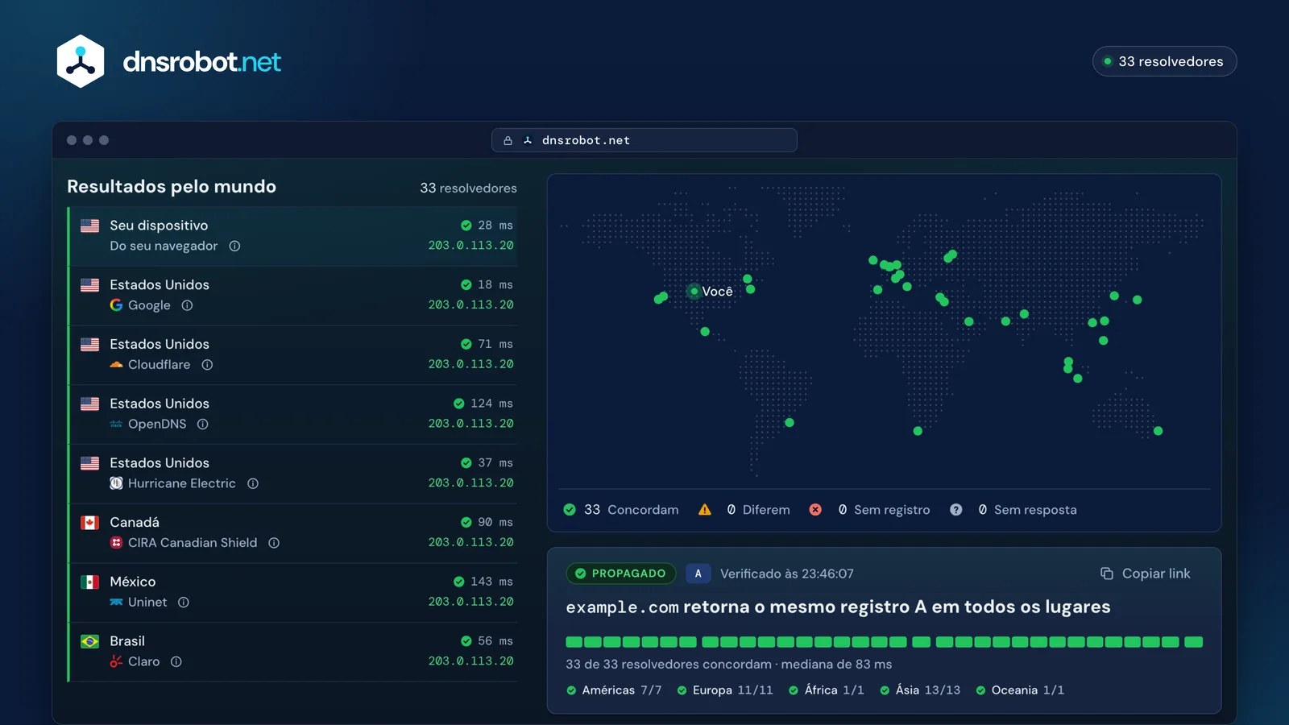Click the Google logo icon
Viewport: 1289px width, 725px height.
coord(116,305)
